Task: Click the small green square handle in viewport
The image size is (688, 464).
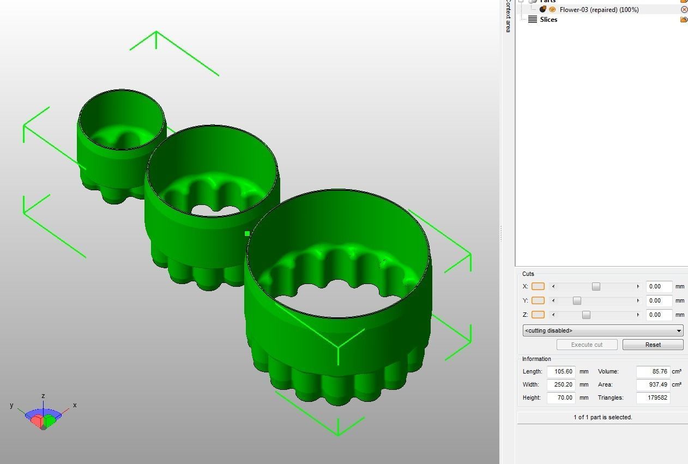Action: 247,234
